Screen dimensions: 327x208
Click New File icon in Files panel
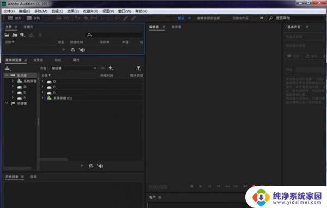pos(22,35)
